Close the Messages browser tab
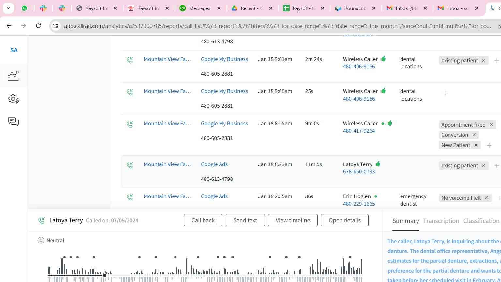 coord(219,8)
